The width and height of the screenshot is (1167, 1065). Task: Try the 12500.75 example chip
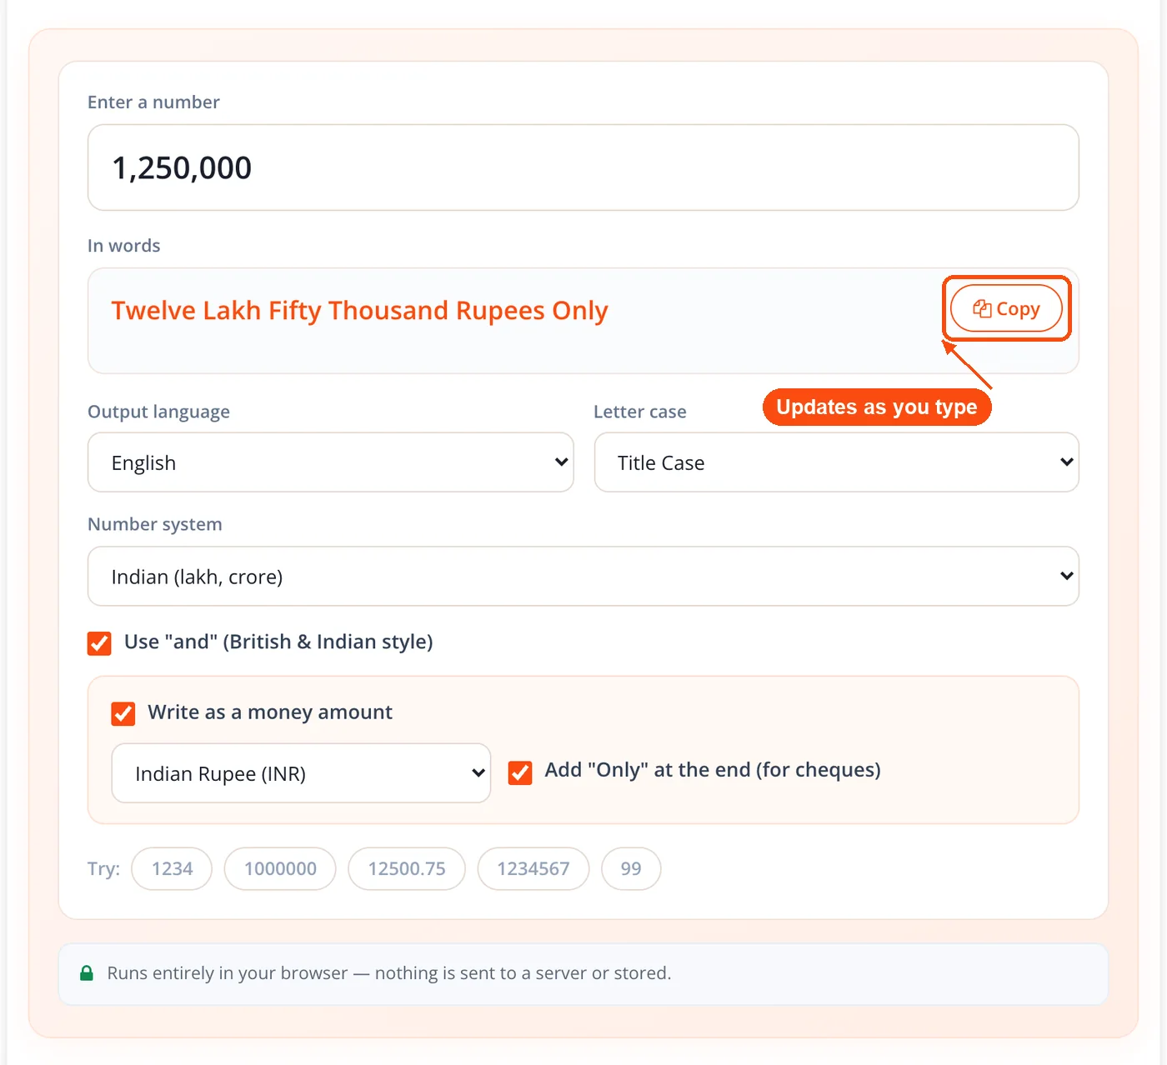coord(407,868)
